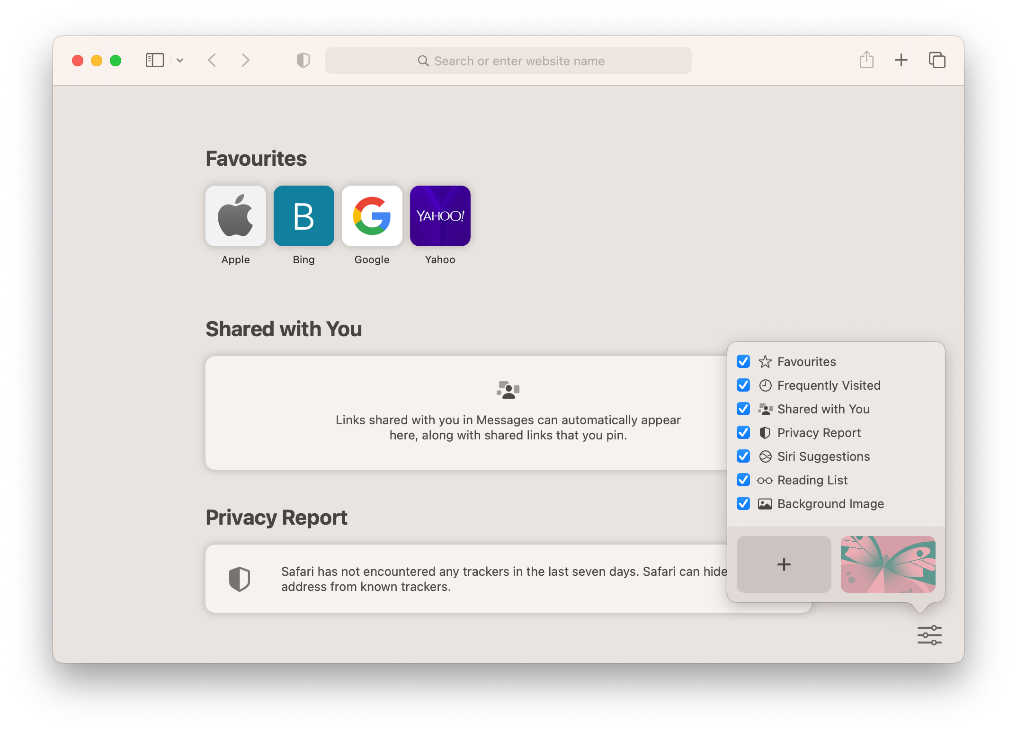Click the shield icon in Privacy Report card
Viewport: 1017px width, 733px height.
240,579
